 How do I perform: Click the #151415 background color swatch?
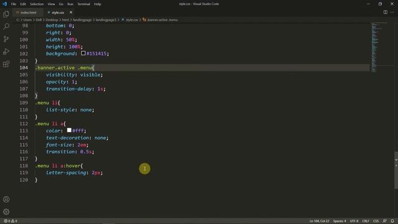tap(83, 54)
